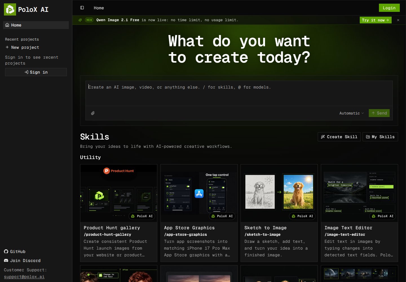Click the Try it now button
The width and height of the screenshot is (406, 282).
pyautogui.click(x=376, y=20)
